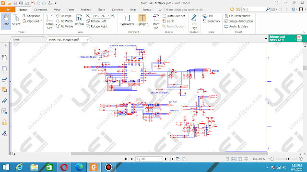Toggle facing pages display mode
Viewport: 307px width, 172px height.
[x=240, y=159]
